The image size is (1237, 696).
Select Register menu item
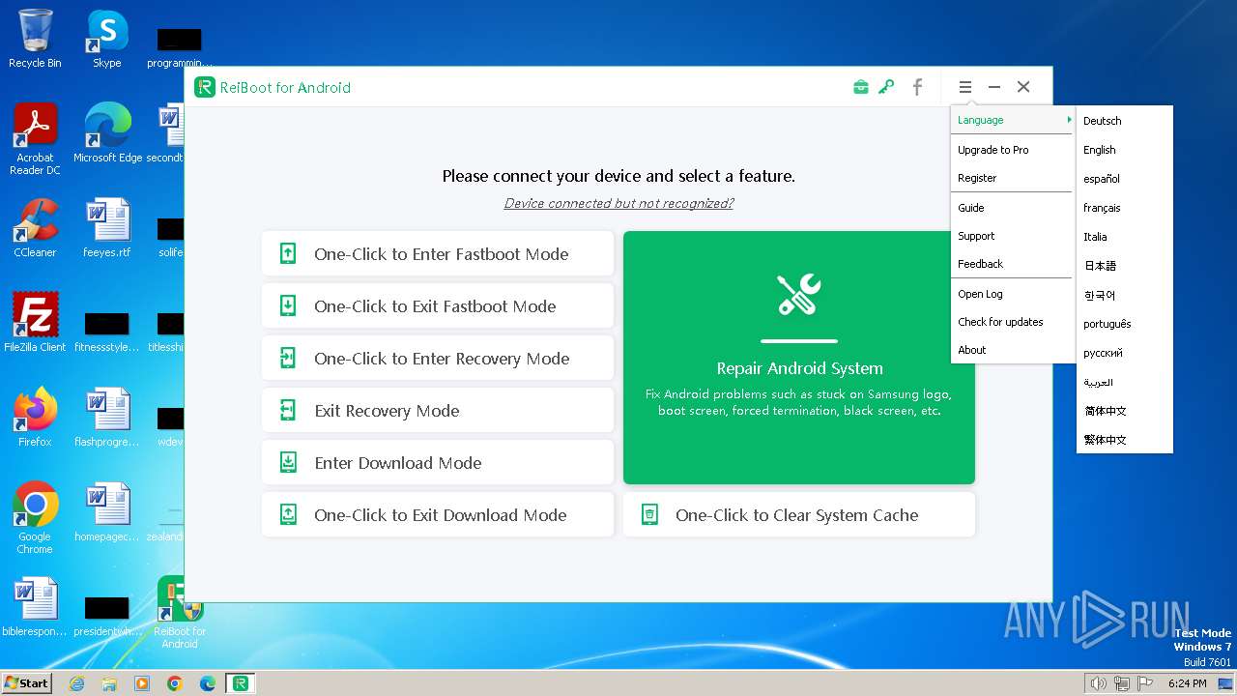[x=1013, y=178]
